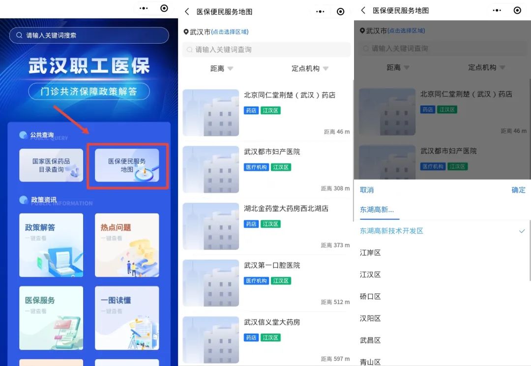Viewport: 531px width, 366px height.
Task: Tap the 药店 tag under 武汉信义堂大药房
Action: tap(251, 338)
